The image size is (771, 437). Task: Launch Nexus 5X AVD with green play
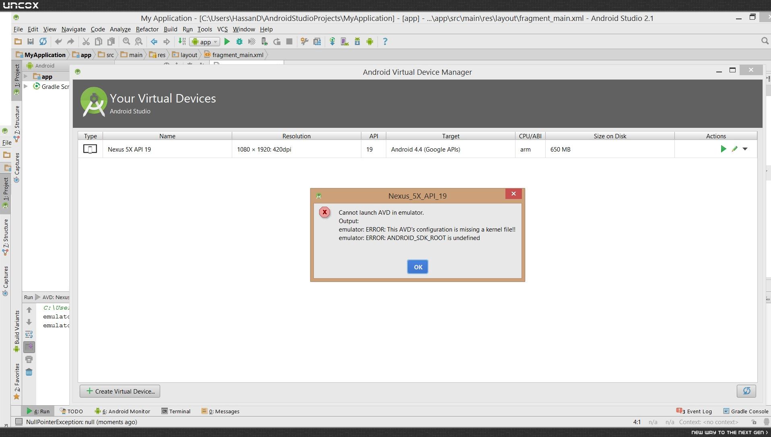723,149
